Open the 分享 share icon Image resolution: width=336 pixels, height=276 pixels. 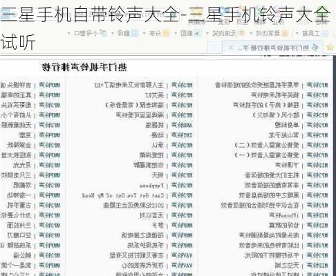166,34
